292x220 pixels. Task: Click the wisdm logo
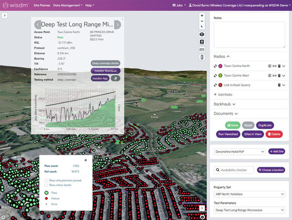16,5
